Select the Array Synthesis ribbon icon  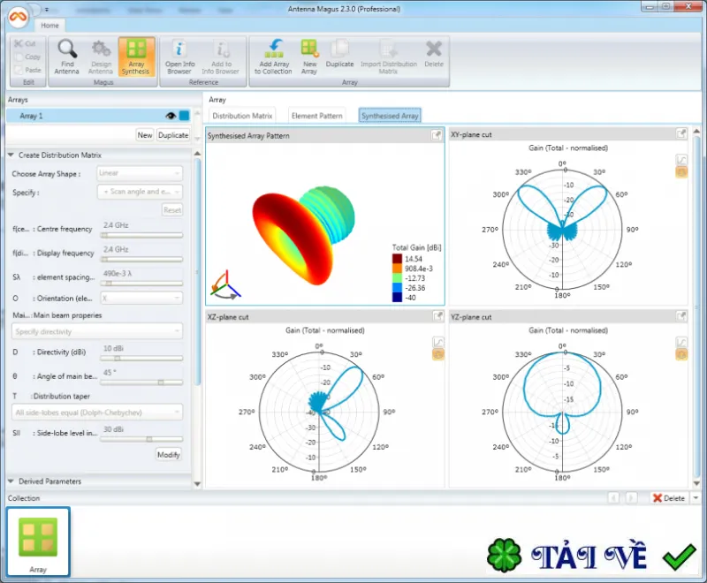click(136, 57)
